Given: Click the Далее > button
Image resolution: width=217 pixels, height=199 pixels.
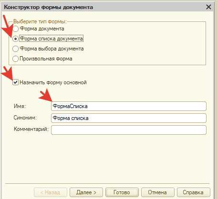Looking at the screenshot, I should (86, 192).
